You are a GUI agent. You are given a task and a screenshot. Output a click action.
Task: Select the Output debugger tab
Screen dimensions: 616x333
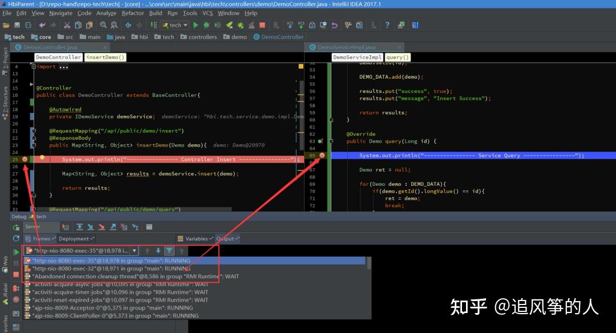point(227,239)
